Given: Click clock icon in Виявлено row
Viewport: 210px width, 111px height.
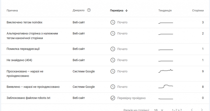Looking at the screenshot, I should coord(113,87).
